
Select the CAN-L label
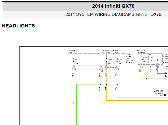point(157,60)
